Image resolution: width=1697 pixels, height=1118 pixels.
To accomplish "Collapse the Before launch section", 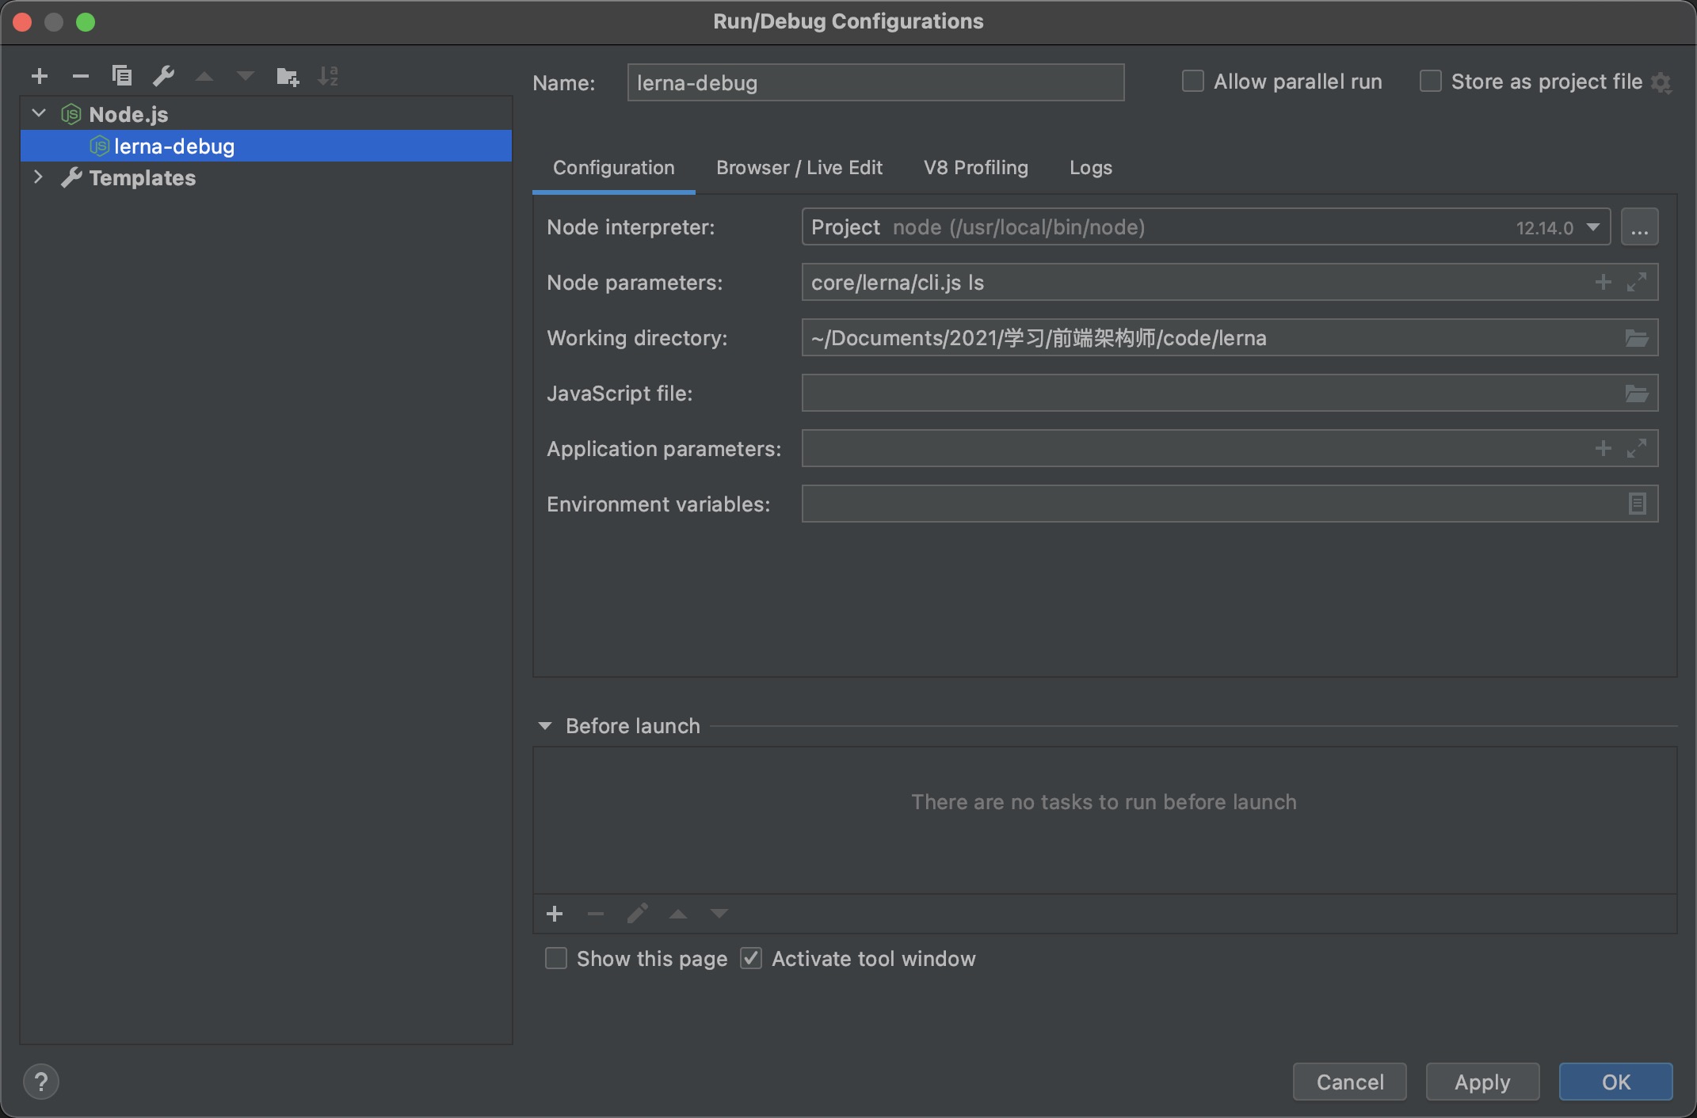I will click(545, 726).
